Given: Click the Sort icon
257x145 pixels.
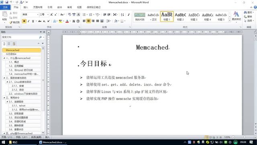Looking at the screenshot, I should pos(122,14).
